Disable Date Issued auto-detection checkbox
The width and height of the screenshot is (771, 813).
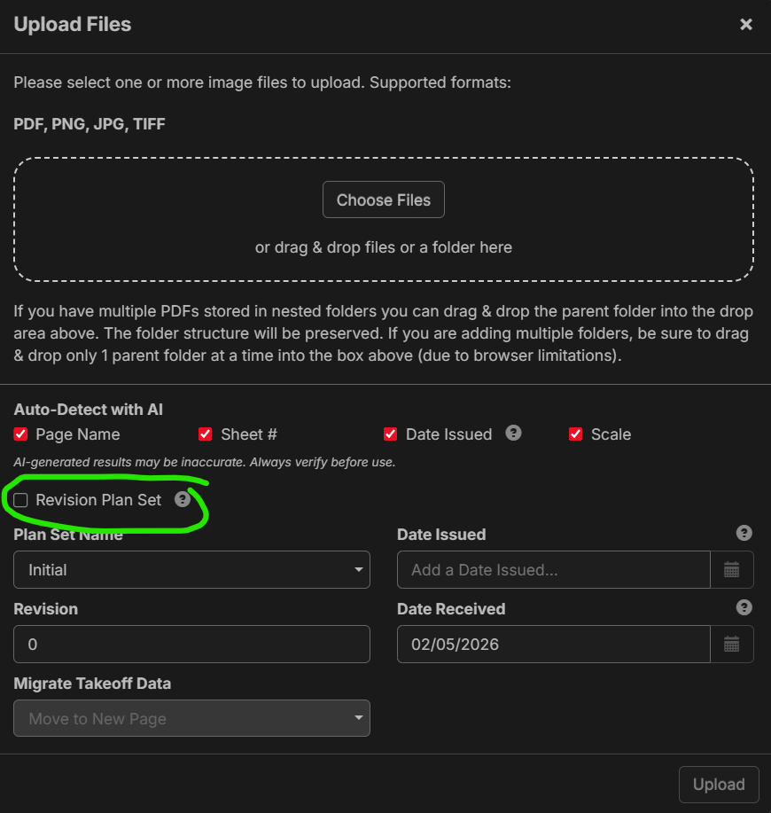390,434
